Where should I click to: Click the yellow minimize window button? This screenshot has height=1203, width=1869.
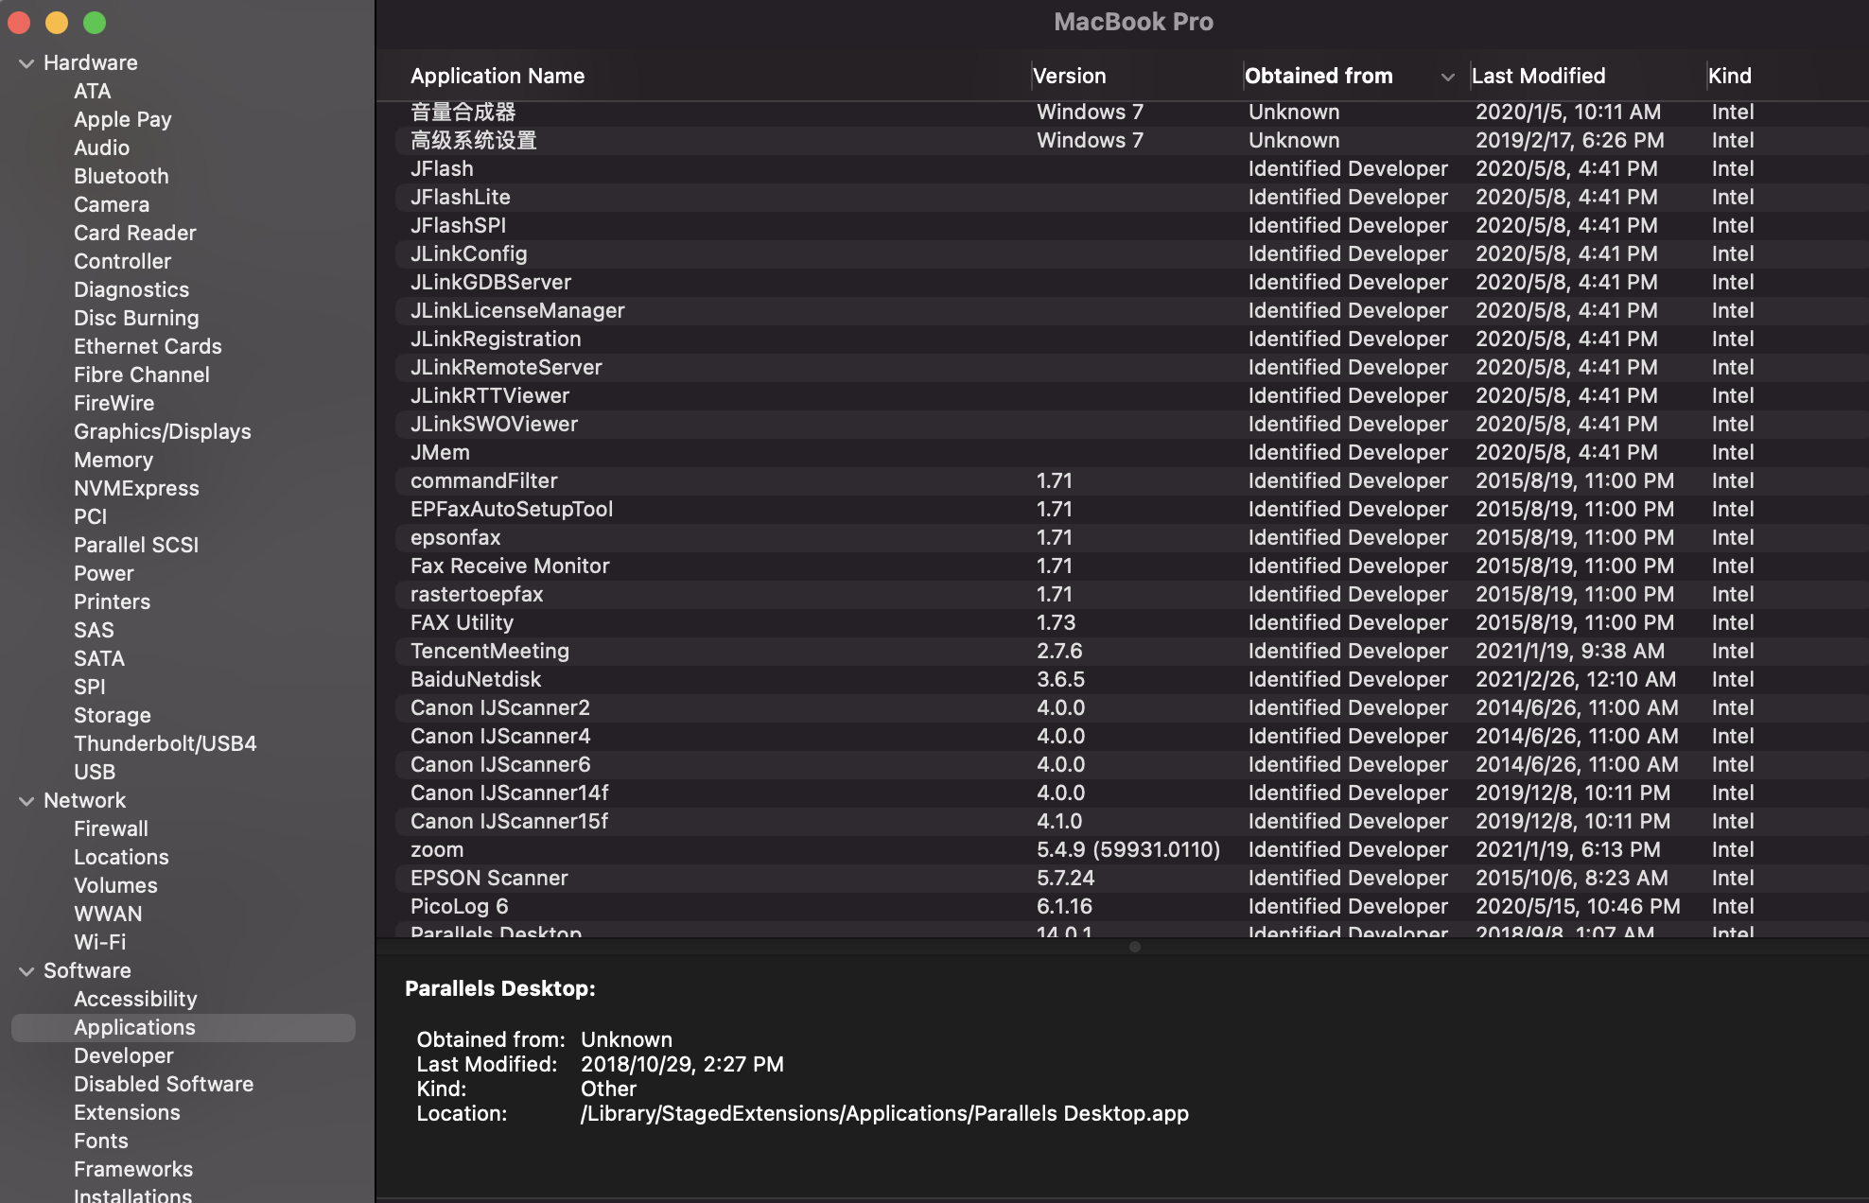point(57,22)
